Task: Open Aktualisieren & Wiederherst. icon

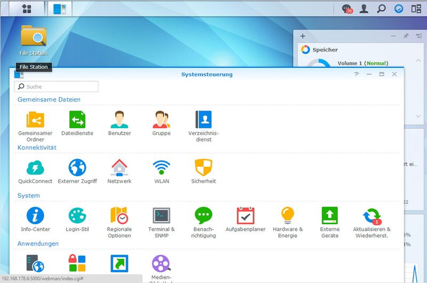Action: (371, 215)
